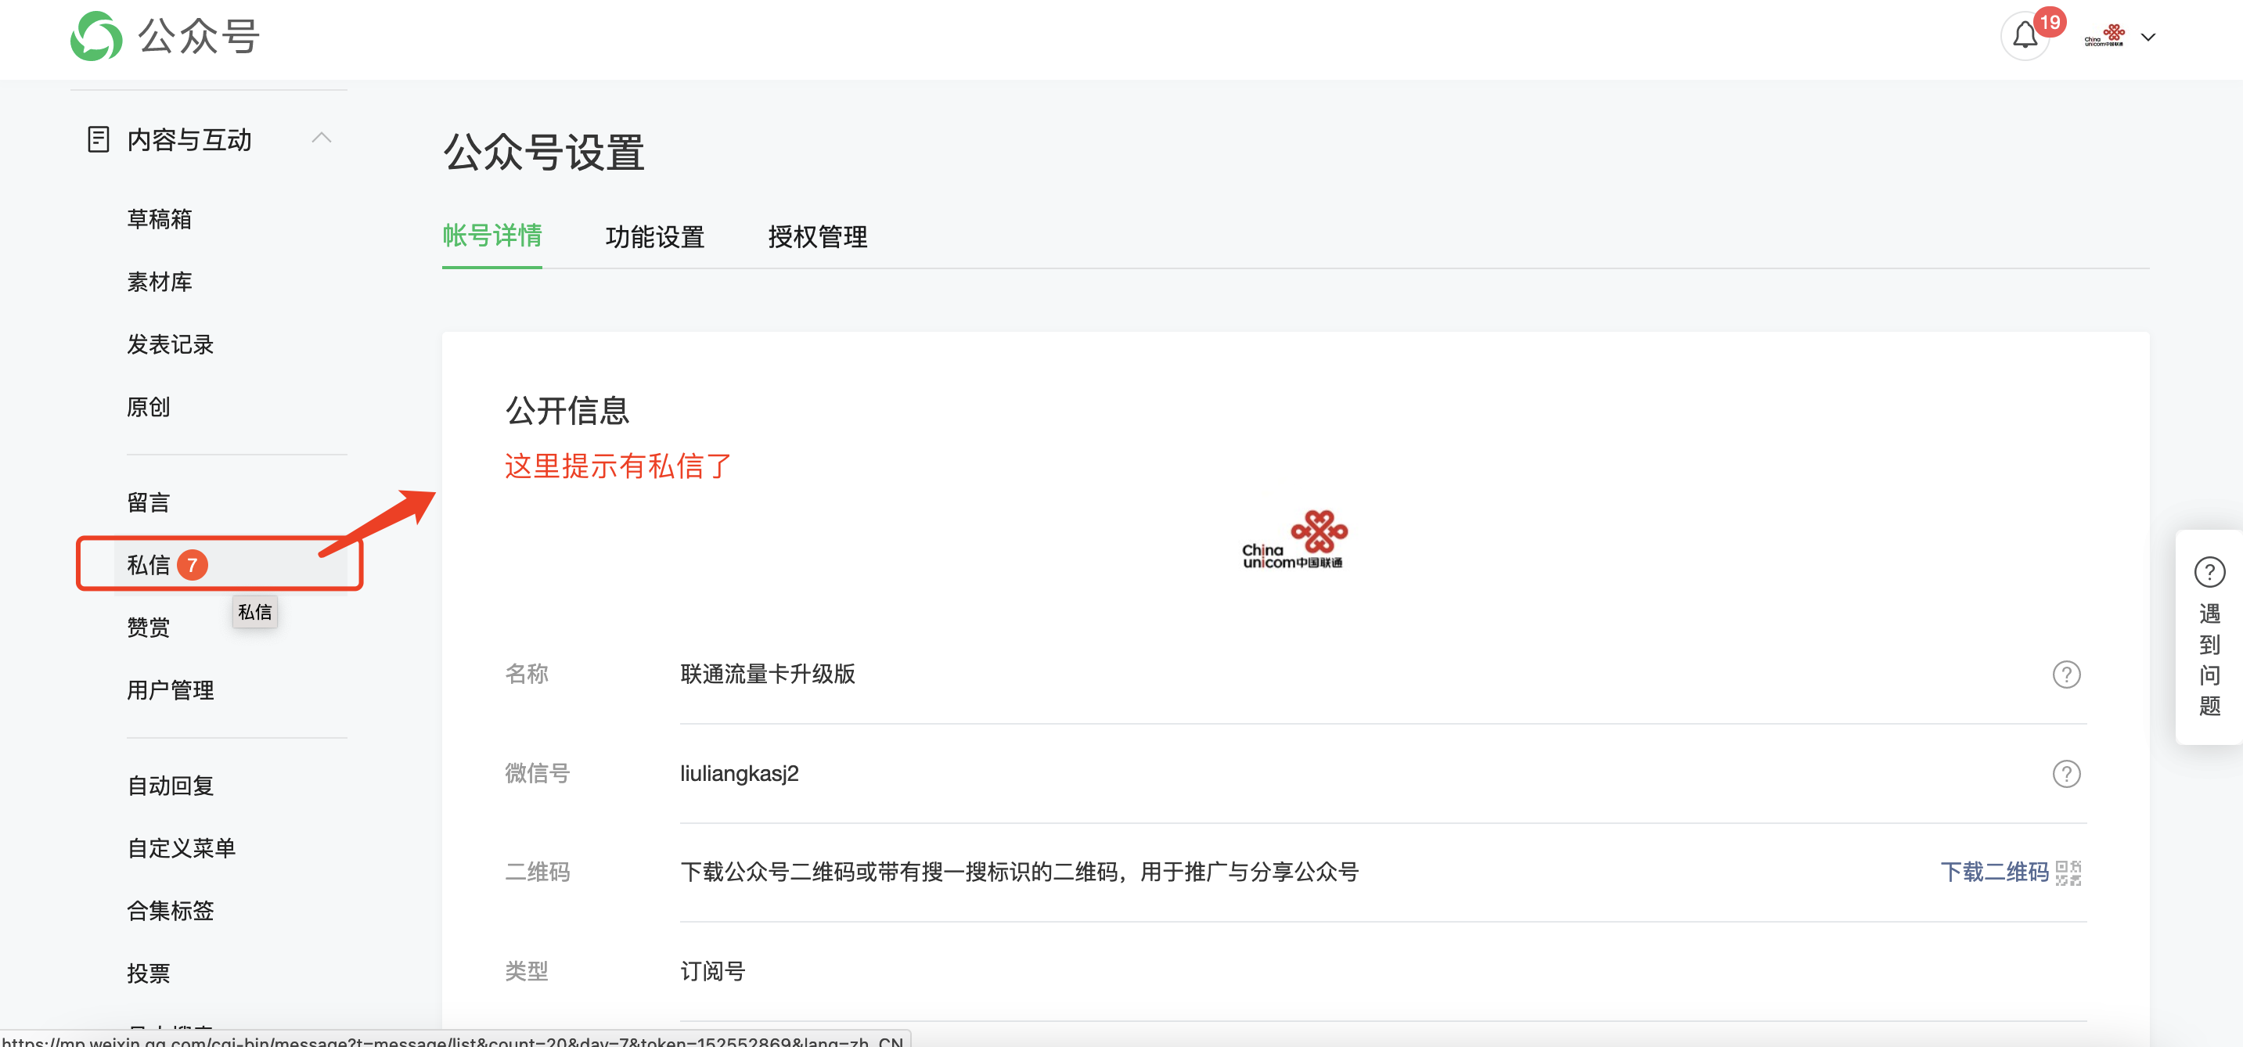The image size is (2243, 1047).
Task: Collapse the 内容与互动 section chevron
Action: pyautogui.click(x=322, y=139)
